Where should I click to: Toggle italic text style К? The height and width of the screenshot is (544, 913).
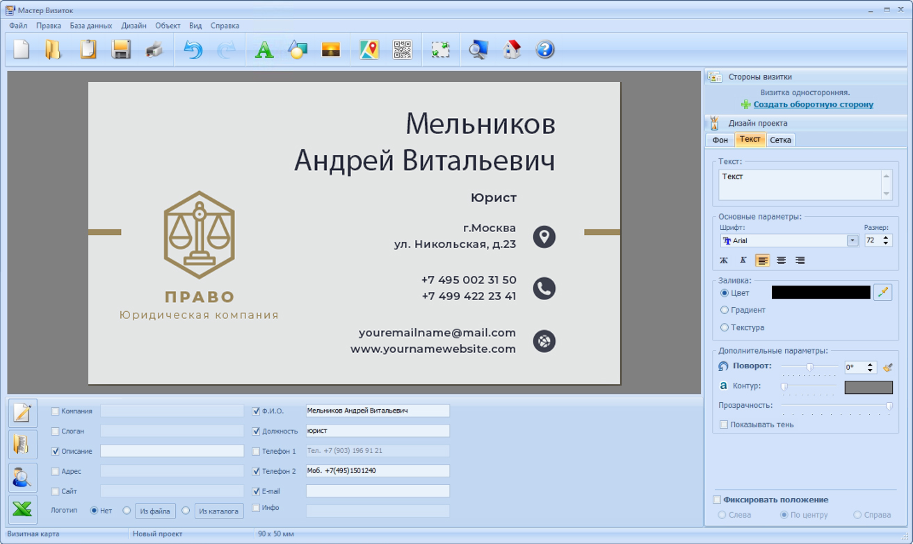(x=743, y=261)
